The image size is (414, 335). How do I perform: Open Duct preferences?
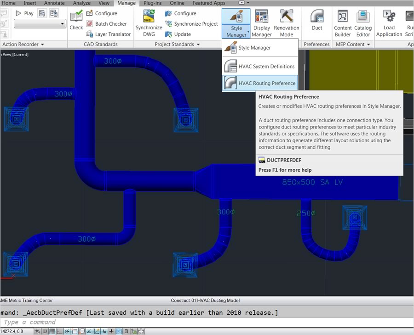click(316, 21)
